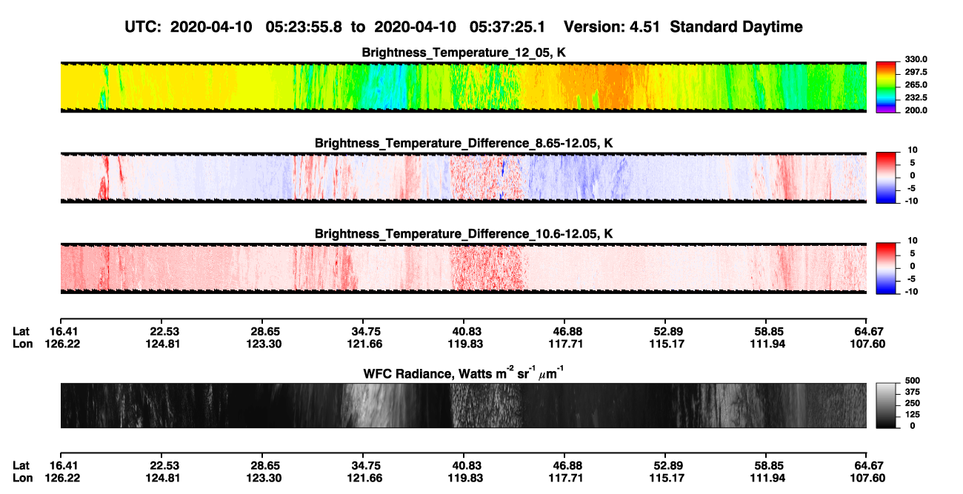Click 'Lat' label under the 10.6-12.05 plot
This screenshot has height=494, width=963.
pyautogui.click(x=21, y=331)
